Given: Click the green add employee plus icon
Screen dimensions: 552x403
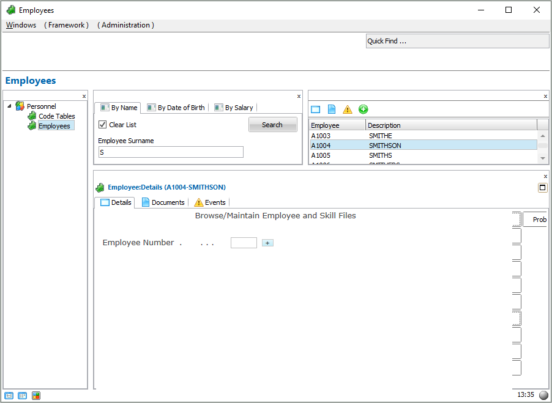Looking at the screenshot, I should [364, 109].
